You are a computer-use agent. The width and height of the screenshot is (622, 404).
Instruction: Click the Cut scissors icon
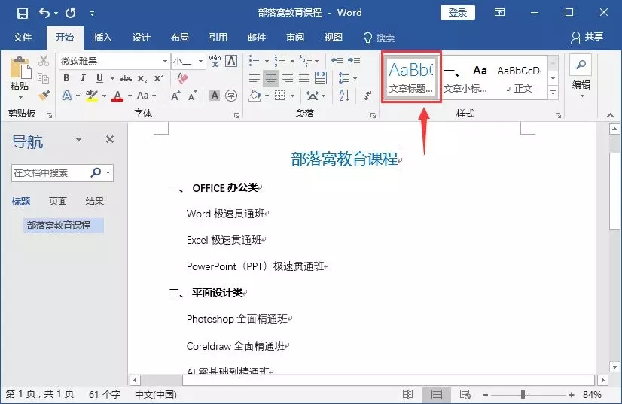43,61
